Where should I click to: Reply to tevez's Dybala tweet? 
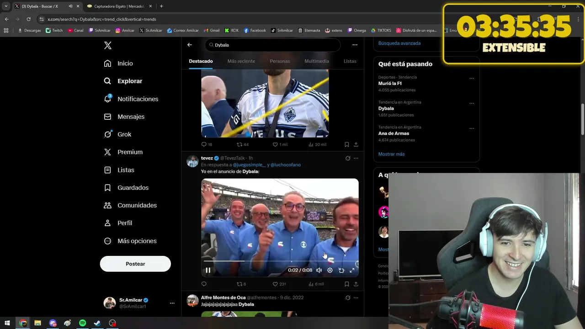click(204, 284)
